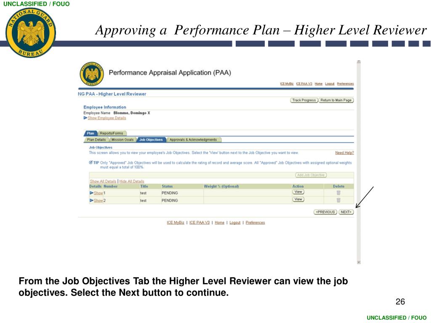Select the Job Objectives subtab
Image resolution: width=431 pixels, height=323 pixels.
[x=151, y=140]
